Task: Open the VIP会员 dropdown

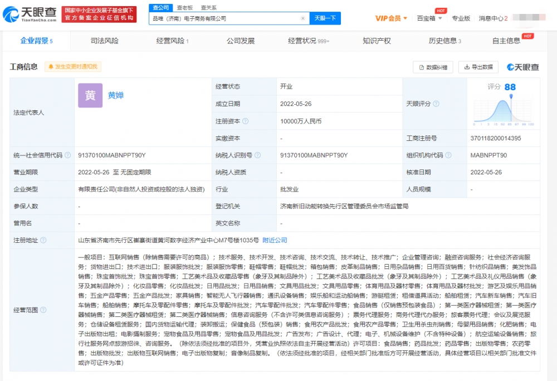Action: (x=391, y=18)
